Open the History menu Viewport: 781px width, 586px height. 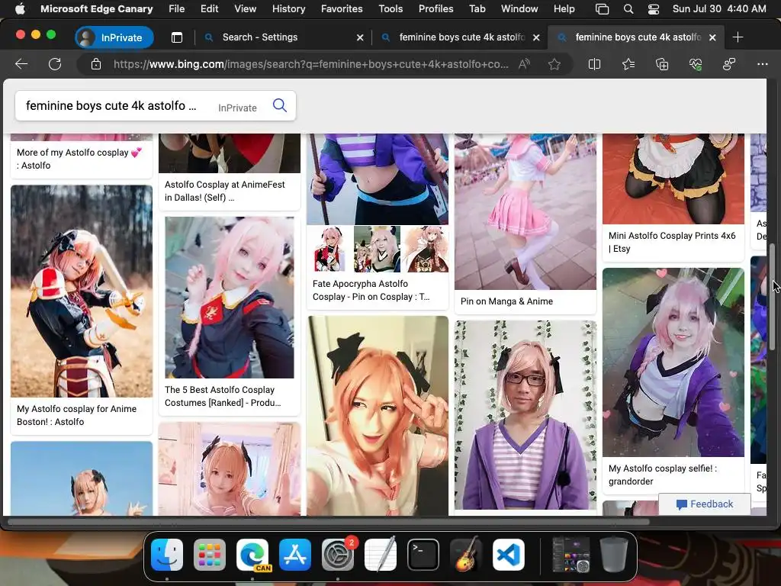288,9
